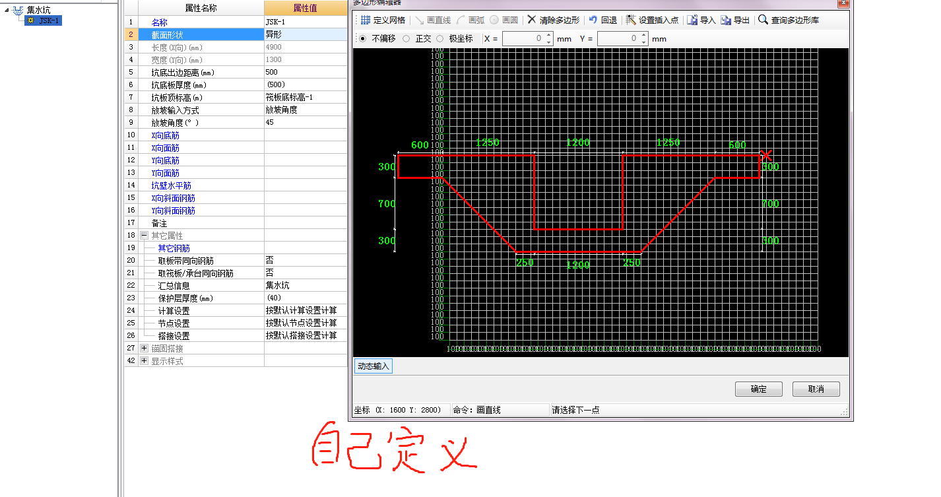Close the polygon editor dialog

(843, 3)
